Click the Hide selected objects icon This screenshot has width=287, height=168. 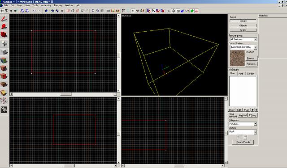pyautogui.click(x=68, y=11)
